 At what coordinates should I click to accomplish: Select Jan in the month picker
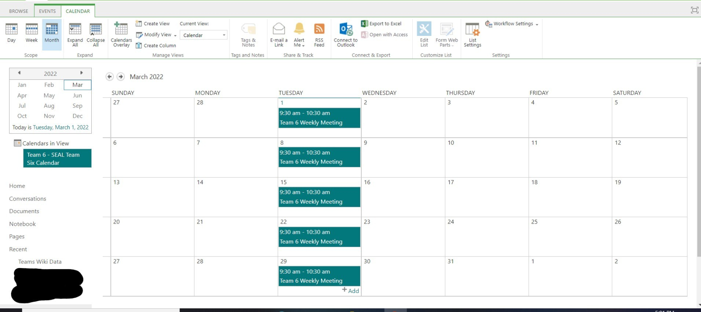click(22, 85)
